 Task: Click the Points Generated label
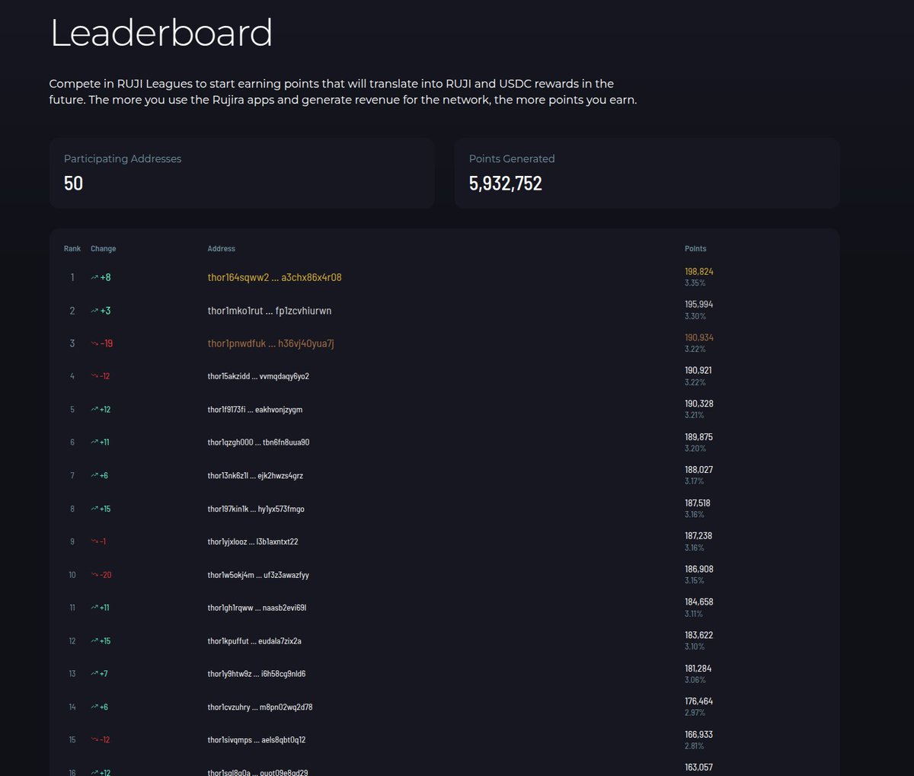pos(512,159)
